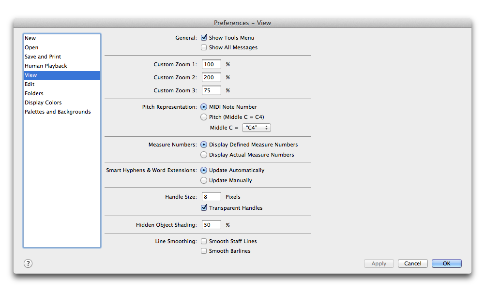
Task: Click the Apply button
Action: coord(379,263)
